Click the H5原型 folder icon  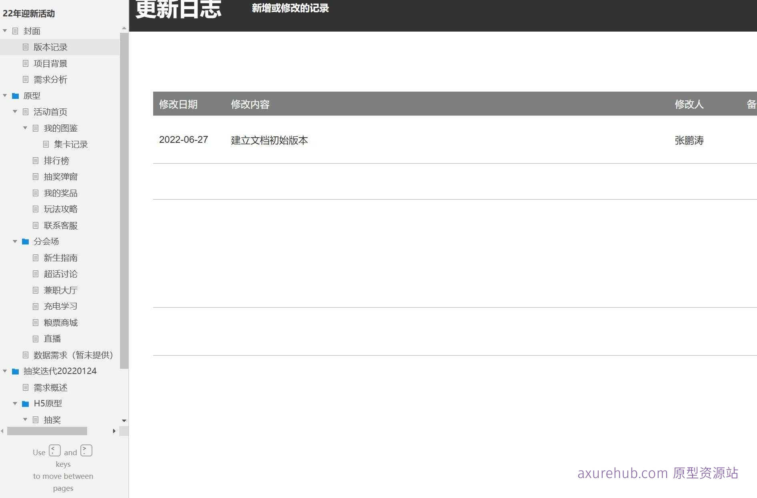coord(26,404)
